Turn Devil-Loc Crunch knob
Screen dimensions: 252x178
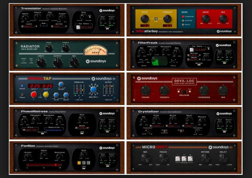(x=164, y=90)
